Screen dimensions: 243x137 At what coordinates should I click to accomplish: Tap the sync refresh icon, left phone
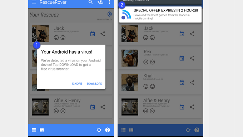(x=99, y=130)
